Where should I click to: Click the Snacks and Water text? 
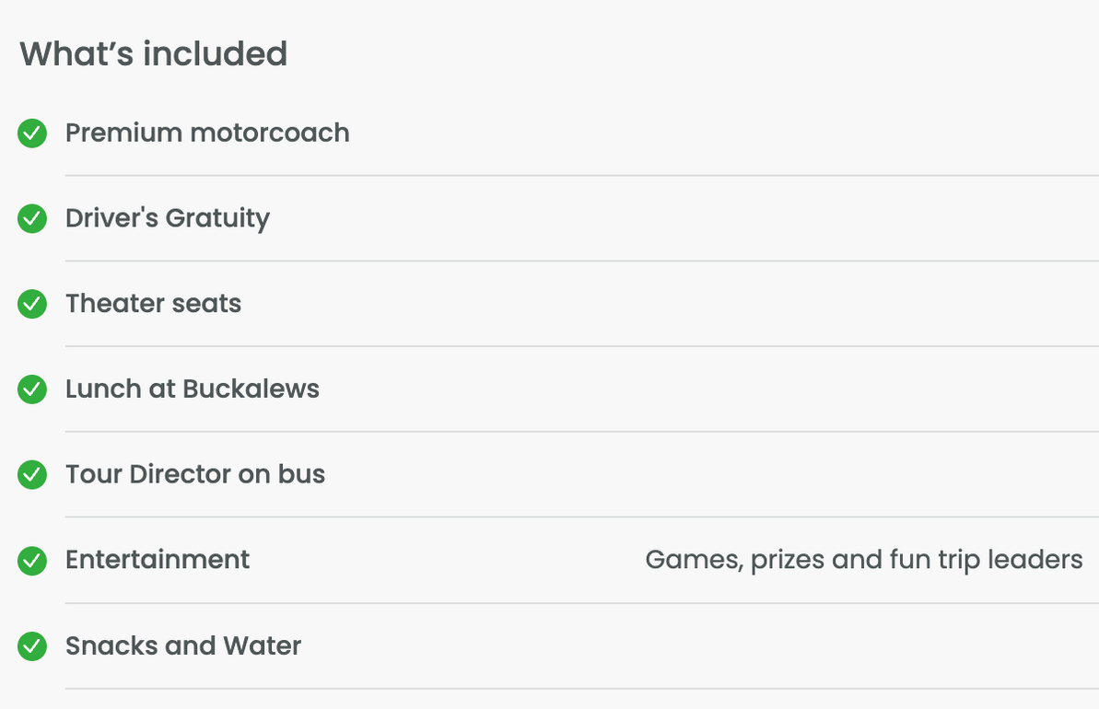click(x=183, y=646)
